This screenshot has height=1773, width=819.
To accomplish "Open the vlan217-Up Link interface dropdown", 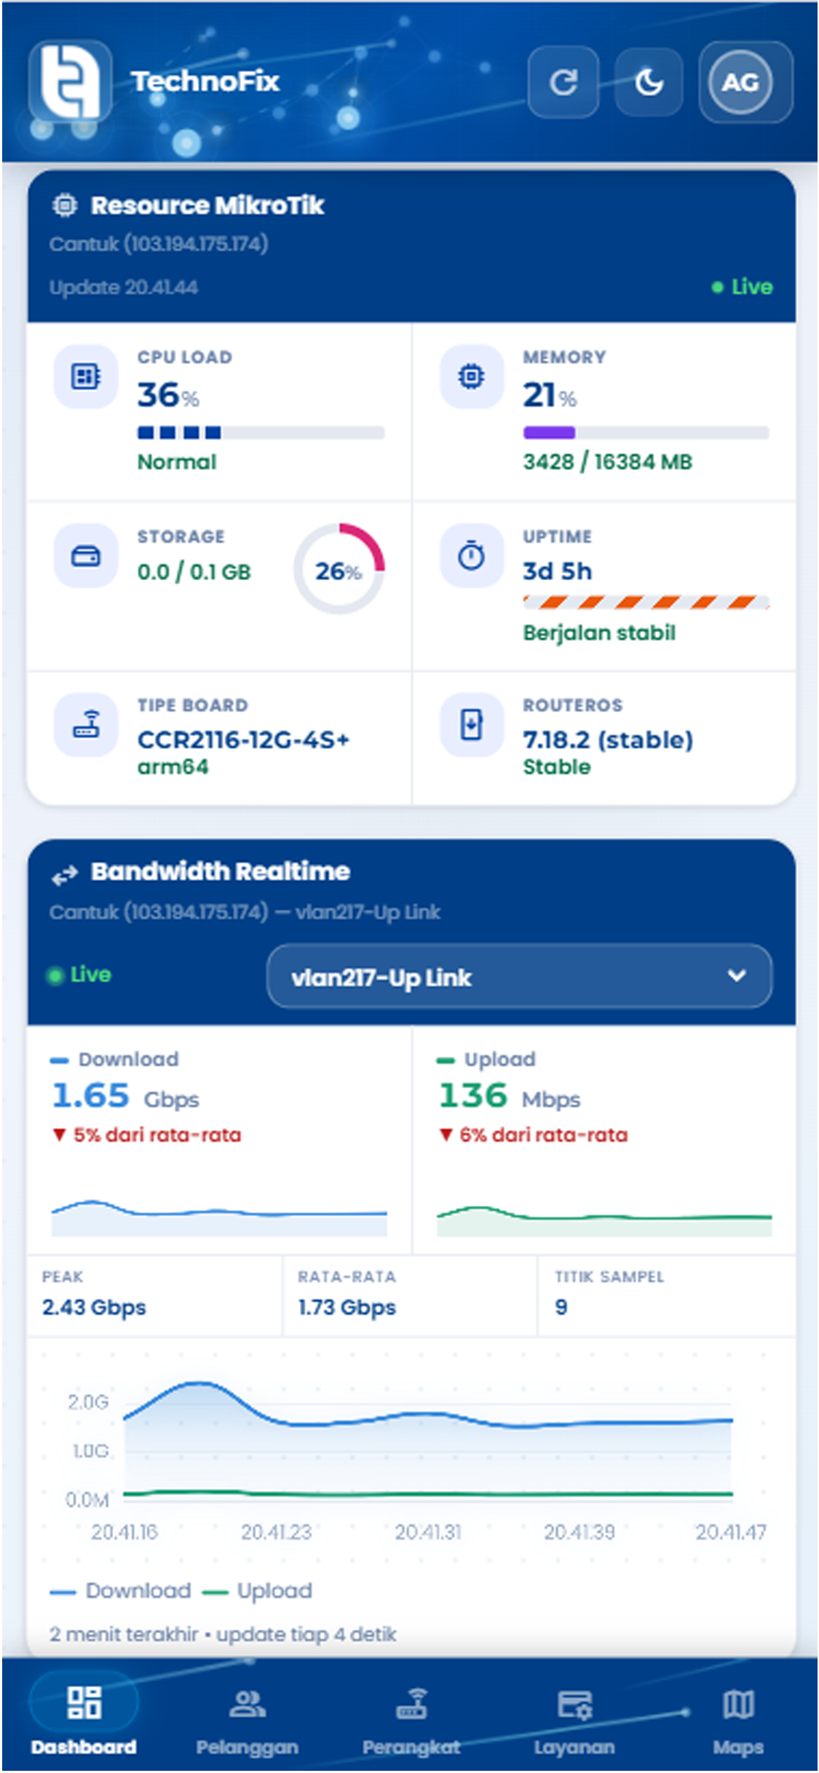I will click(519, 976).
